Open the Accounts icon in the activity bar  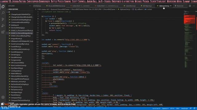click(3, 97)
